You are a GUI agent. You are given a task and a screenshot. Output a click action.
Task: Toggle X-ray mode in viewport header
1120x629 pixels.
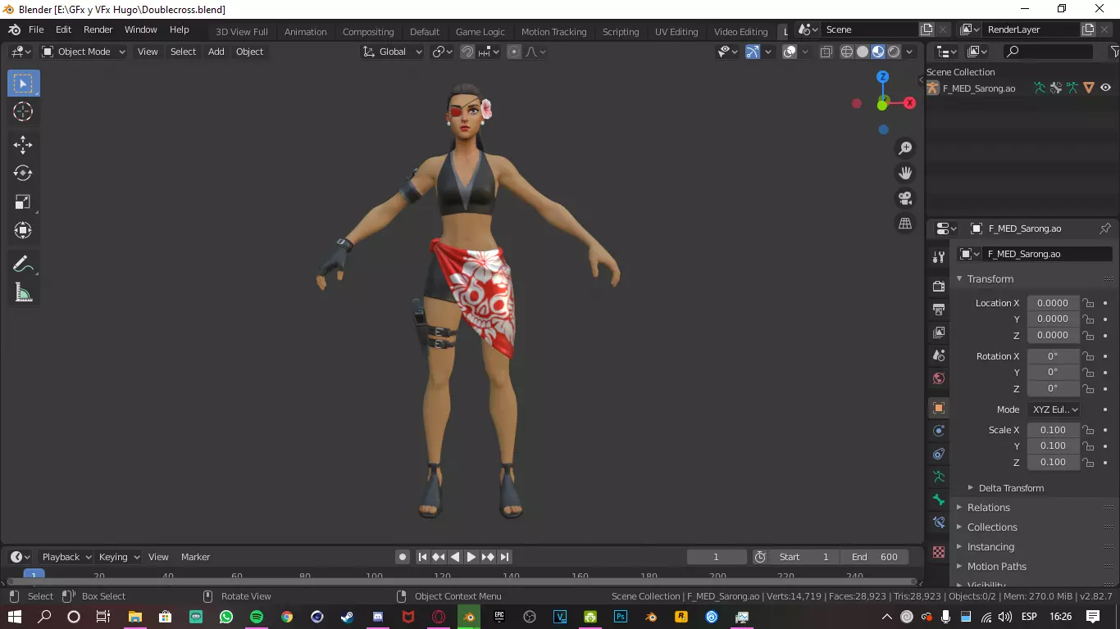pyautogui.click(x=826, y=52)
